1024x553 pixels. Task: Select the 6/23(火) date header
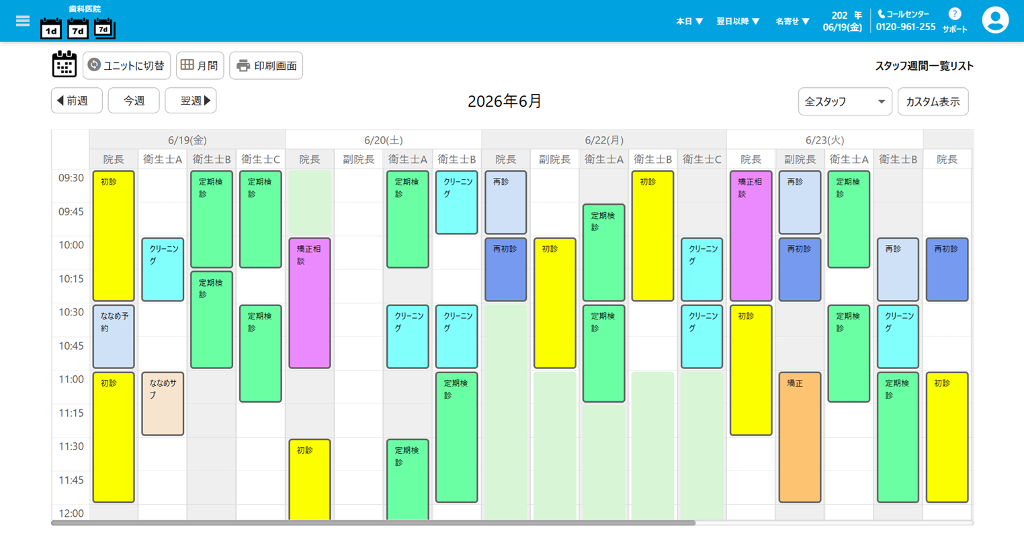point(824,140)
